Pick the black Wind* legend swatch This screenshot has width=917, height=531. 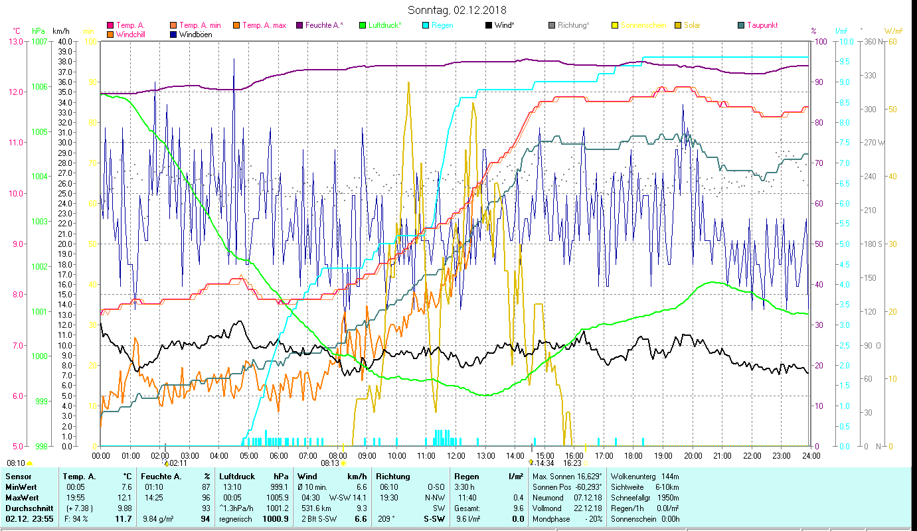coord(489,26)
